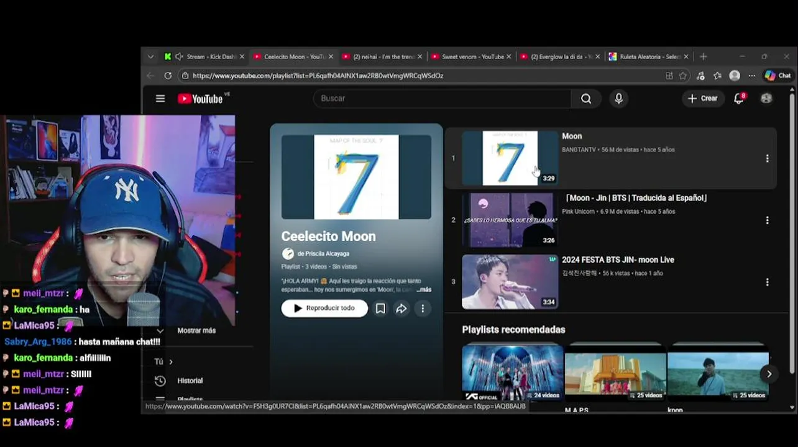Mute the Kick tab speaker icon
This screenshot has width=798, height=447.
[x=179, y=56]
